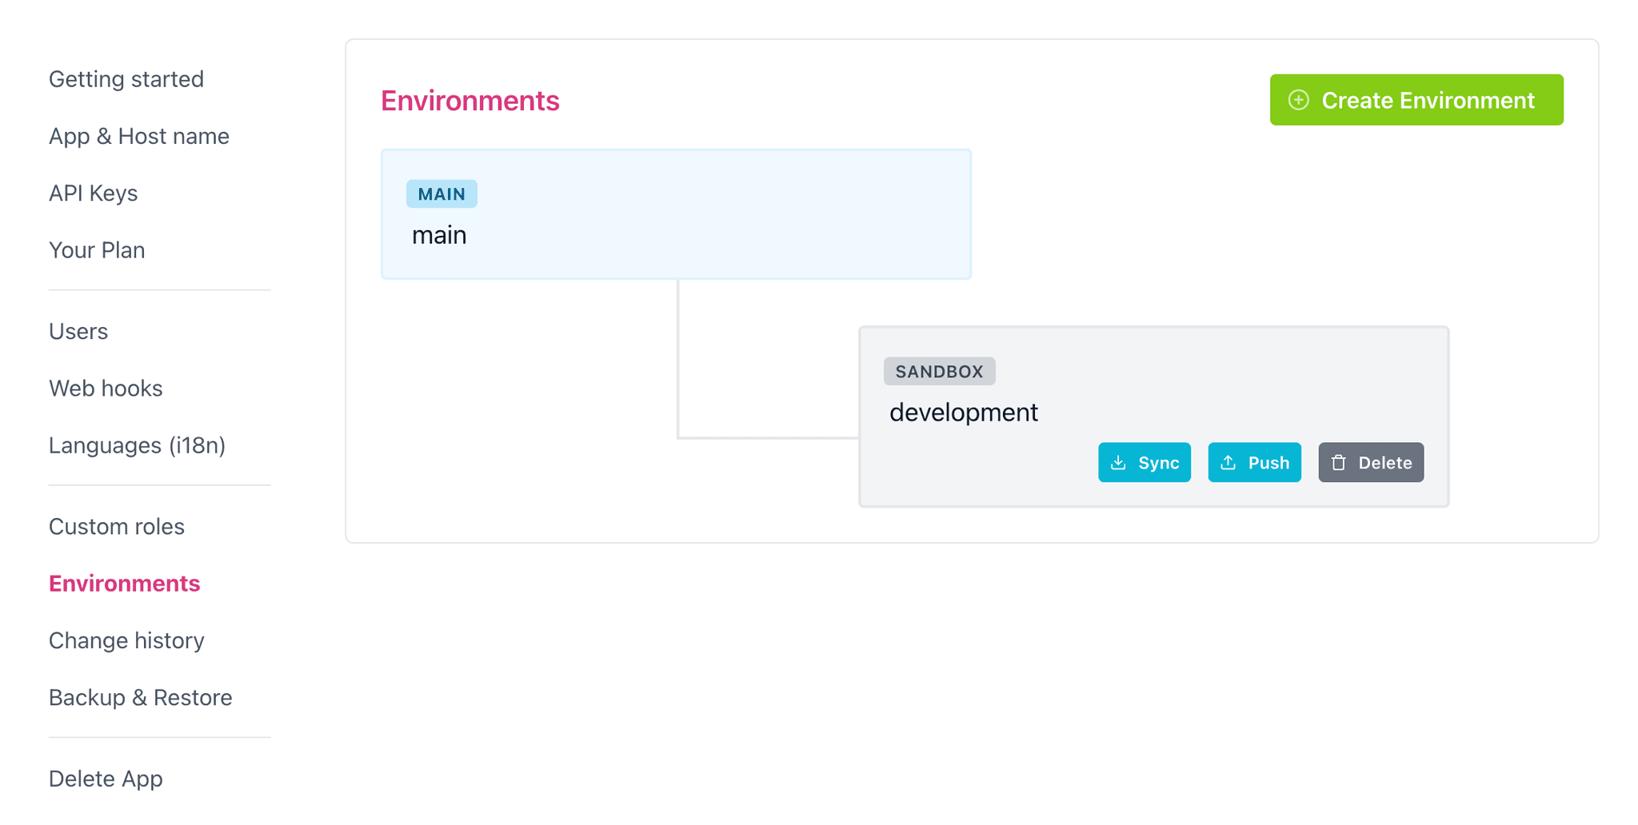View the Change history page
The width and height of the screenshot is (1638, 825).
pos(126,640)
